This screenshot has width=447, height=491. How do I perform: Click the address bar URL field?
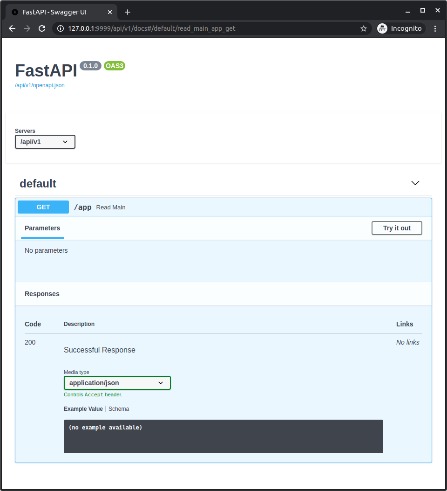tap(210, 28)
